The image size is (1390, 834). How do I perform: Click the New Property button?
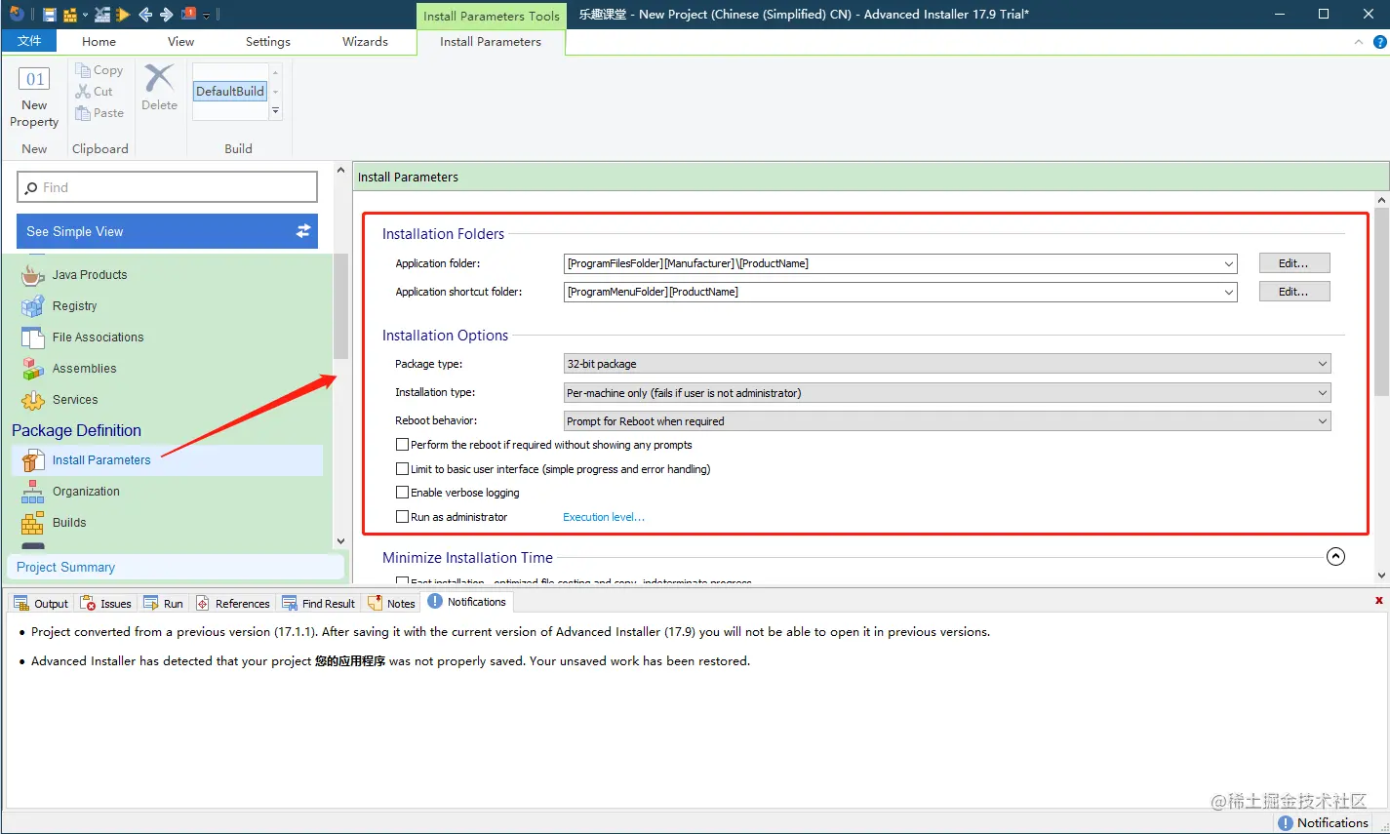tap(34, 97)
